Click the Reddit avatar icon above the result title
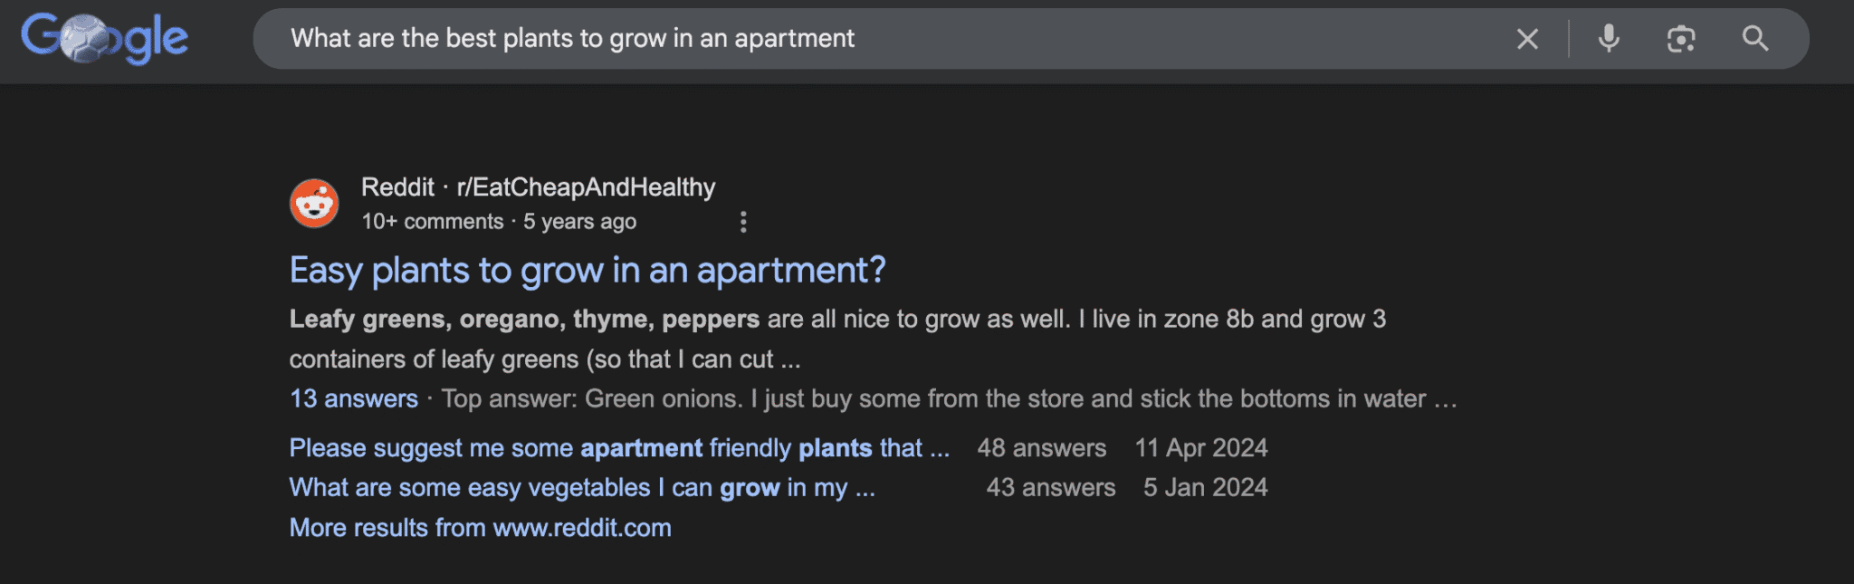The width and height of the screenshot is (1854, 584). click(x=316, y=203)
